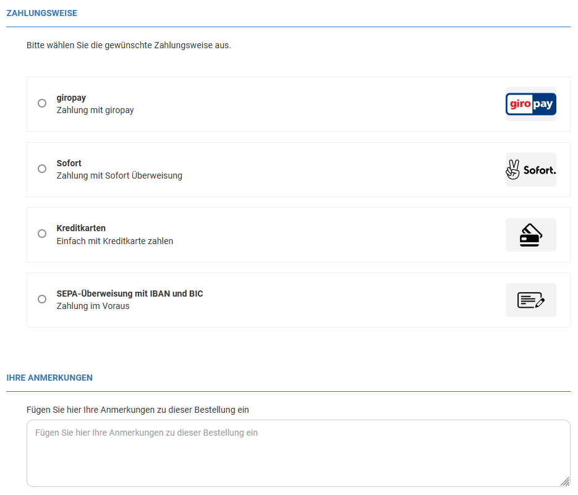Image resolution: width=578 pixels, height=495 pixels.
Task: Click 'Bitte wählen Sie die gewünschte Zahlungsweise' text
Action: [x=129, y=45]
